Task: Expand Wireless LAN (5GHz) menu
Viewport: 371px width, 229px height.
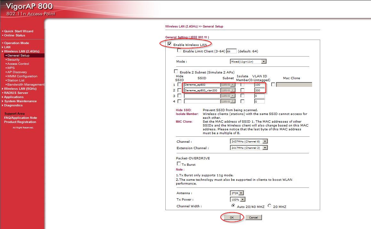Action: (20, 89)
